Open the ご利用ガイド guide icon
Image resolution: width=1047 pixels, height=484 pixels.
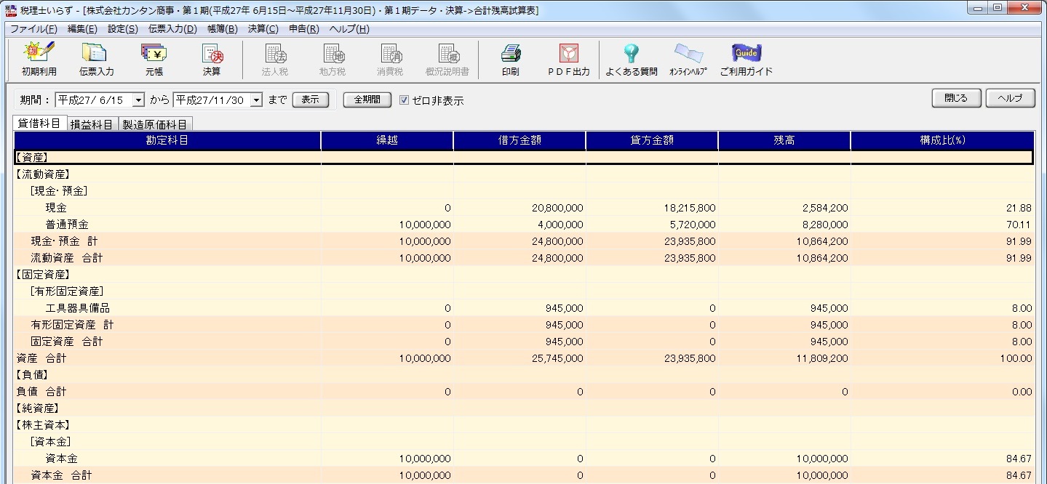pyautogui.click(x=746, y=59)
